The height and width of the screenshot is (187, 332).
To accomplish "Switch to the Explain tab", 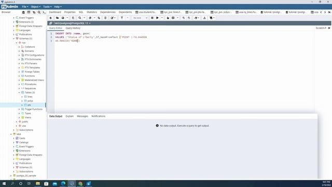I will (x=70, y=116).
